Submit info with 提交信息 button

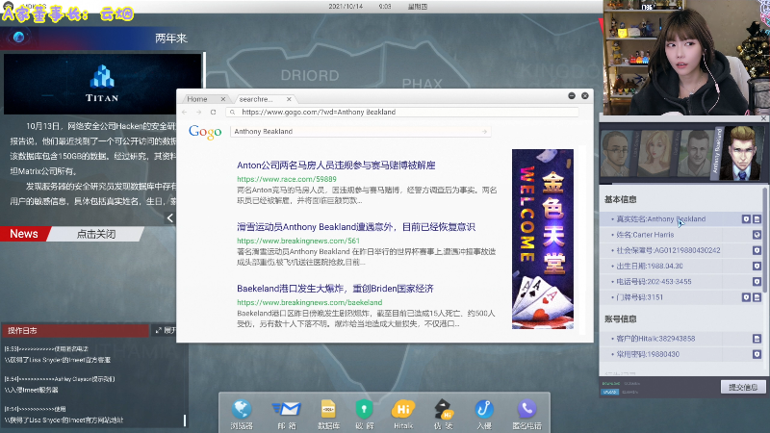pos(743,388)
